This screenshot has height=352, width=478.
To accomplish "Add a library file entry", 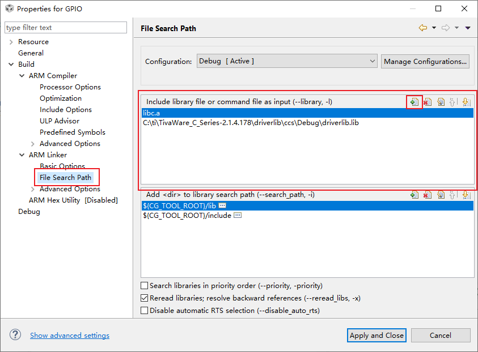I will coord(414,102).
